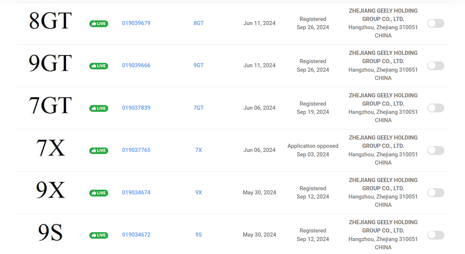Open application number 019039666
This screenshot has width=465, height=254.
pyautogui.click(x=136, y=65)
